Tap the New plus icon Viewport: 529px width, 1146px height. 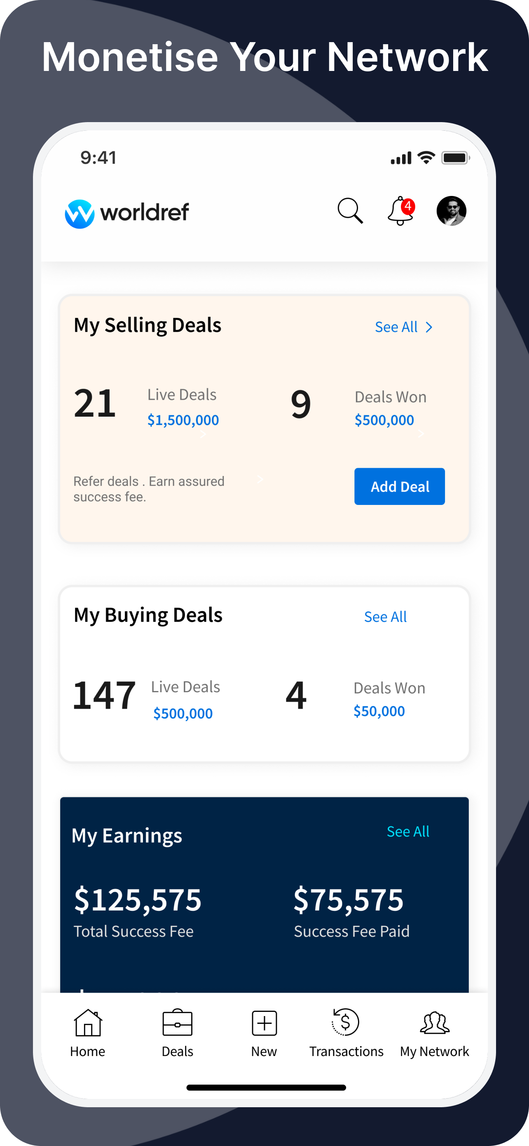pos(264,1023)
